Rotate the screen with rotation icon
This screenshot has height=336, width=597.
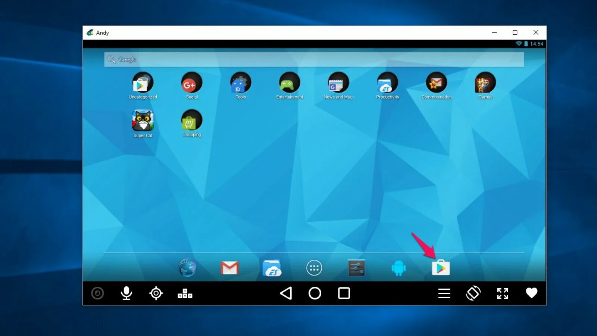coord(473,293)
